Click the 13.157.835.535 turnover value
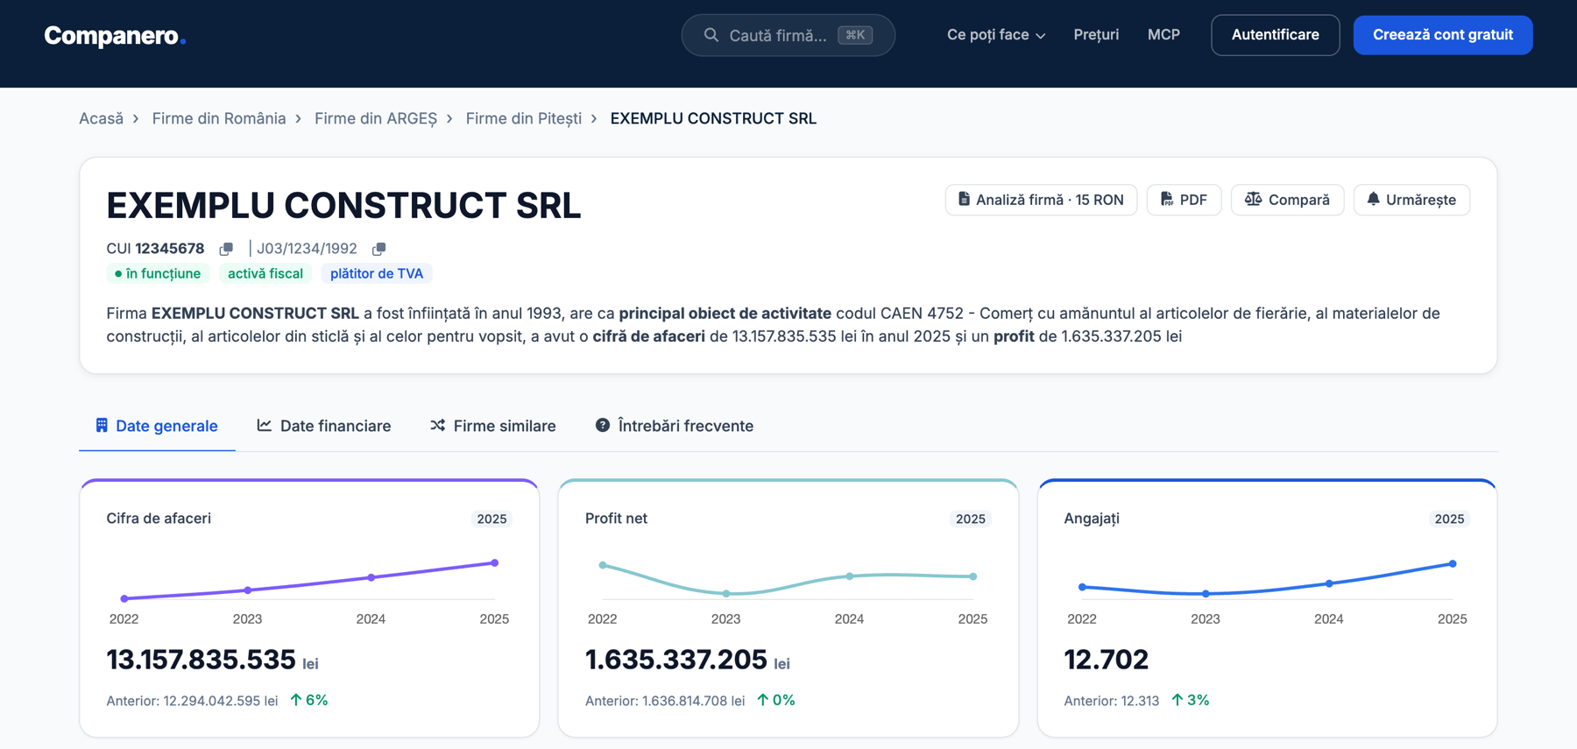Viewport: 1577px width, 749px height. pyautogui.click(x=201, y=660)
